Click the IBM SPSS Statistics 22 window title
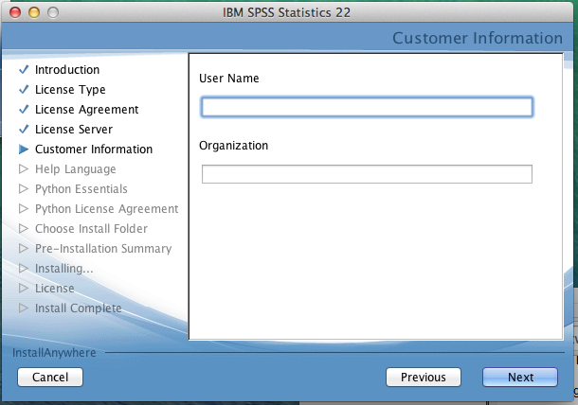 (x=286, y=12)
